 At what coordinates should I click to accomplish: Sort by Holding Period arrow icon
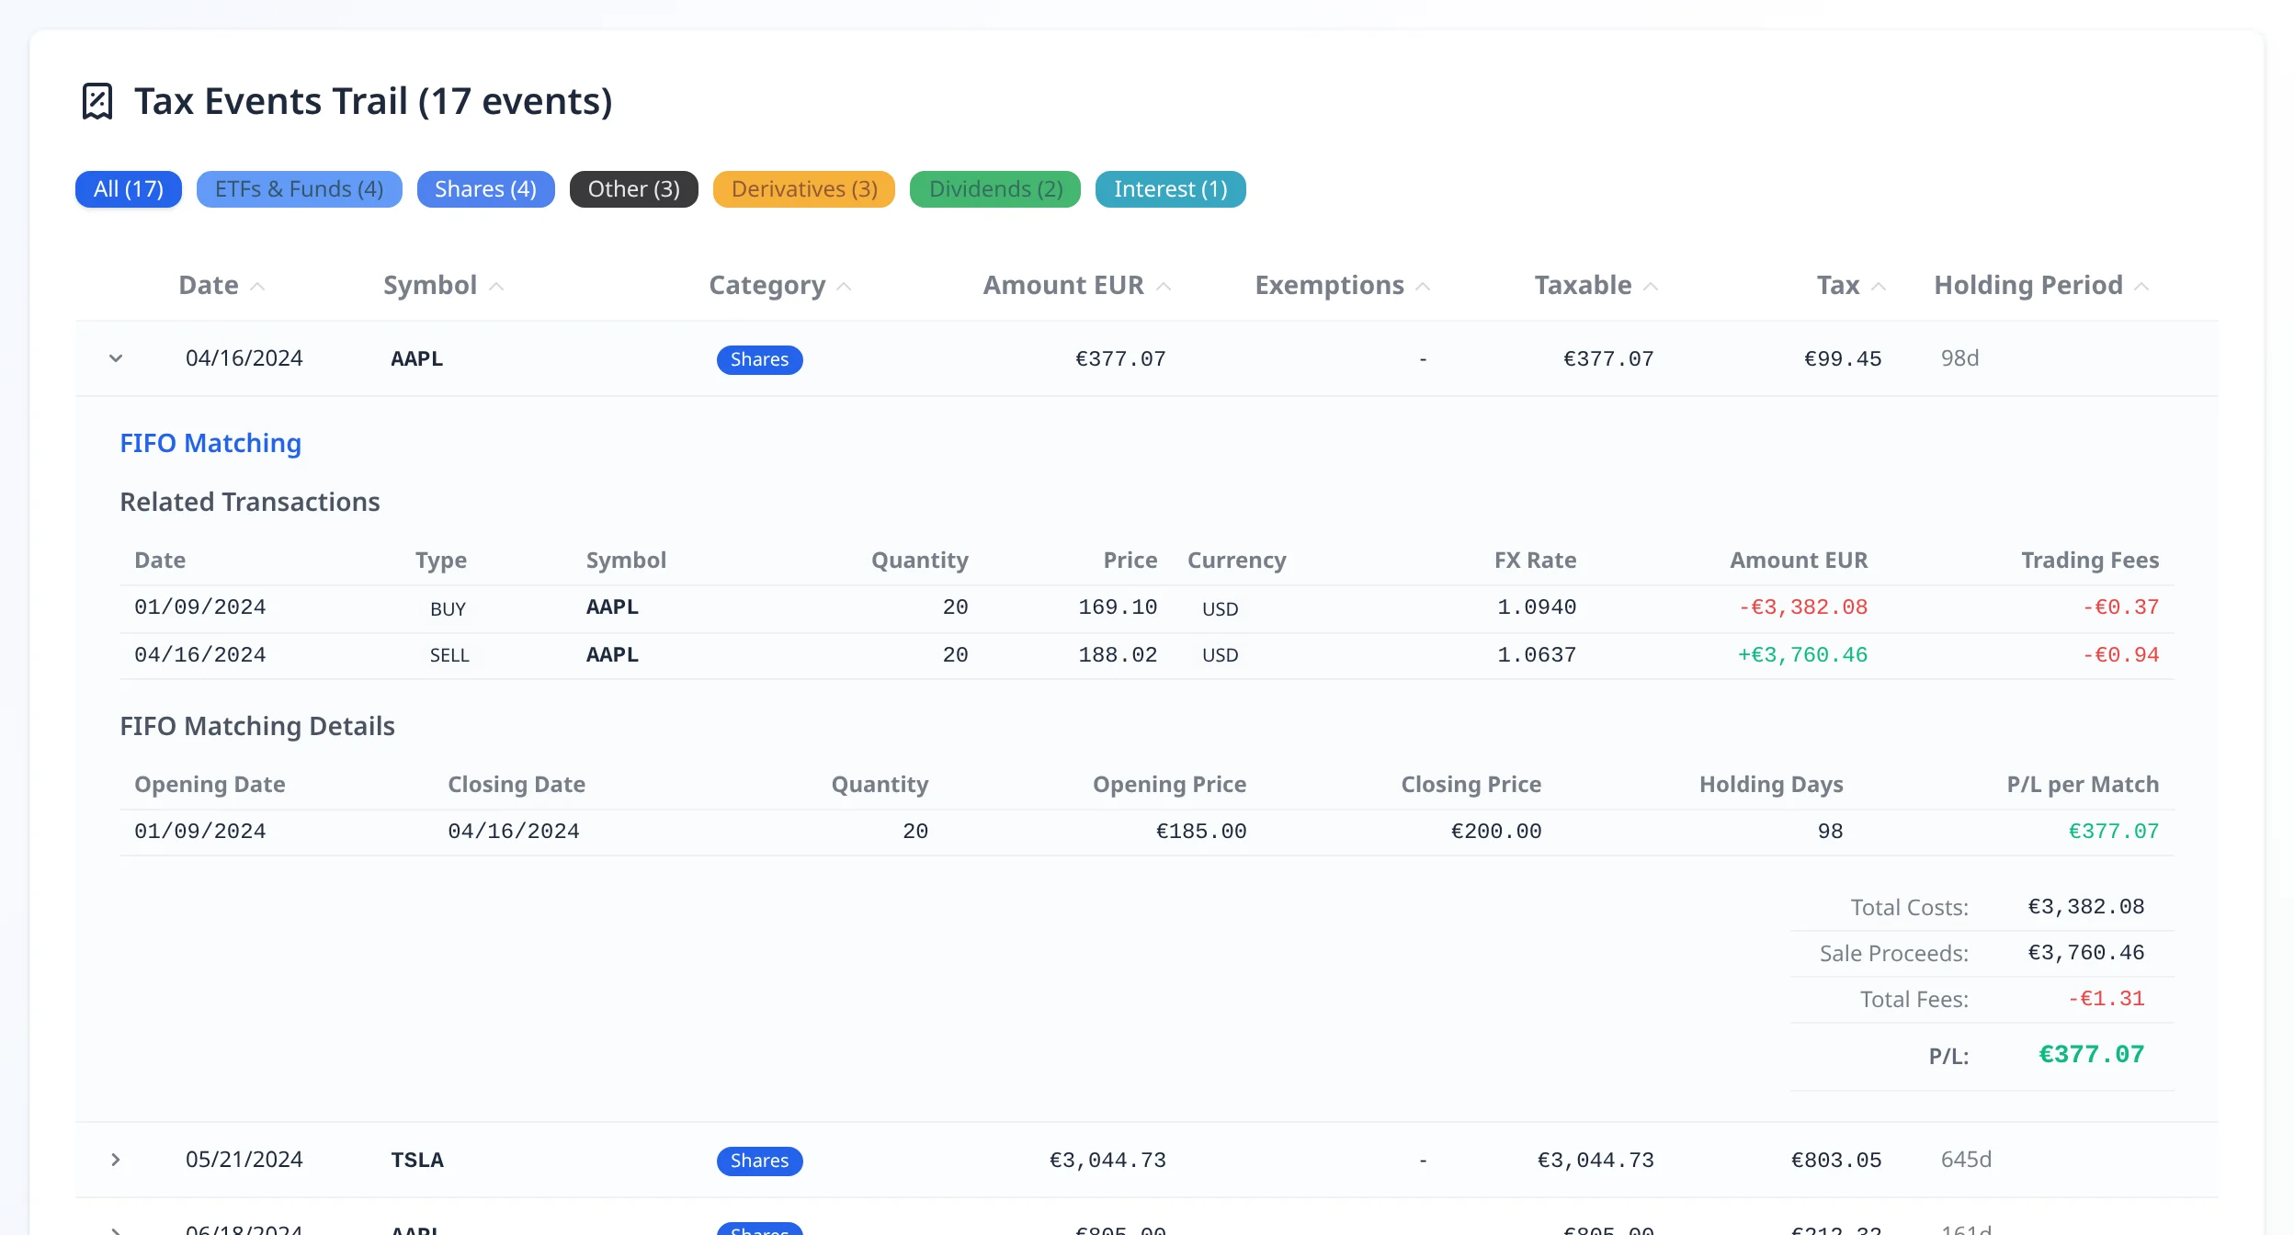pos(2141,287)
